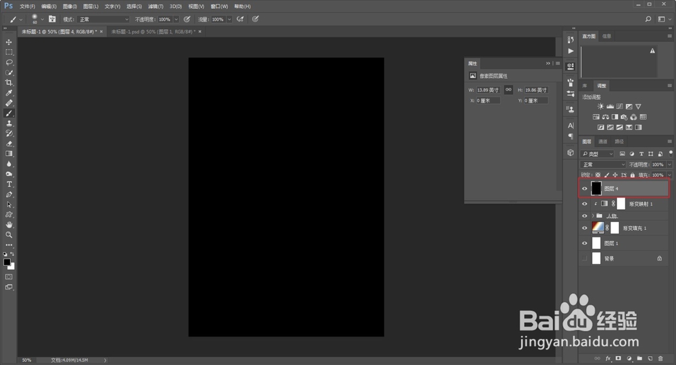The image size is (676, 365).
Task: Toggle Quick Mask mode
Action: [9, 277]
